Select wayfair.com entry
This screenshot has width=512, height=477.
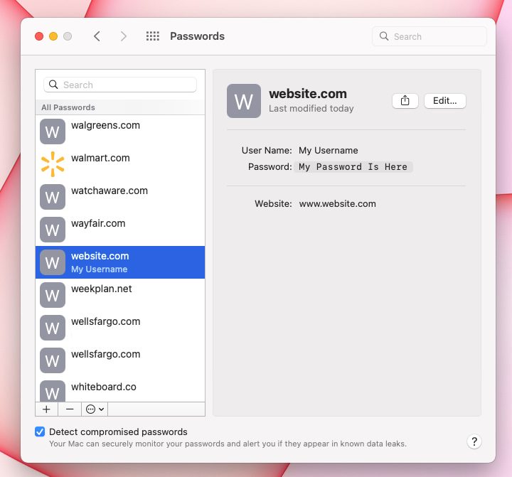(120, 230)
